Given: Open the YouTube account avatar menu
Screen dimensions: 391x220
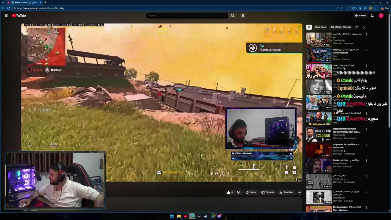Looking at the screenshot, I should pos(381,16).
